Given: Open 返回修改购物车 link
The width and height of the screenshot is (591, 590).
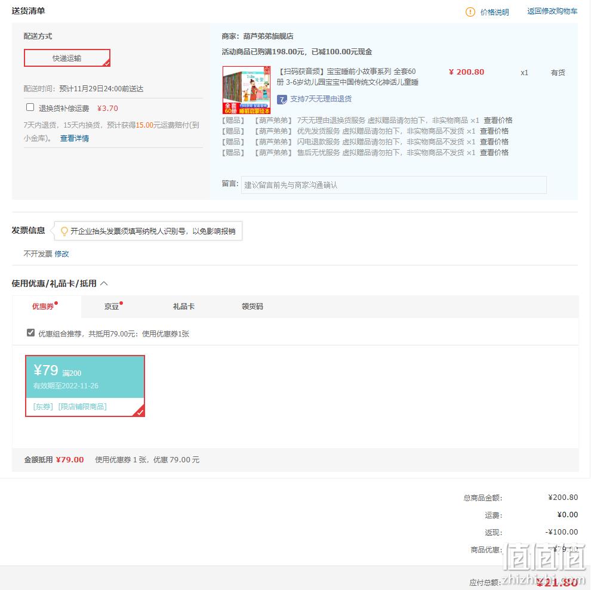Looking at the screenshot, I should [x=552, y=11].
